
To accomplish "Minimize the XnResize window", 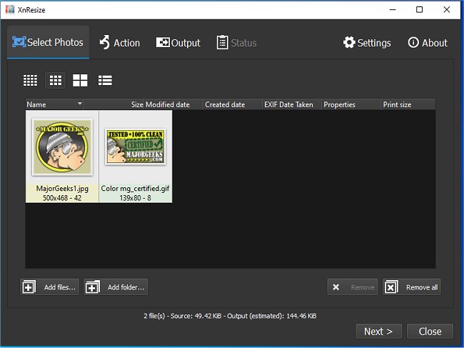I will [x=393, y=9].
